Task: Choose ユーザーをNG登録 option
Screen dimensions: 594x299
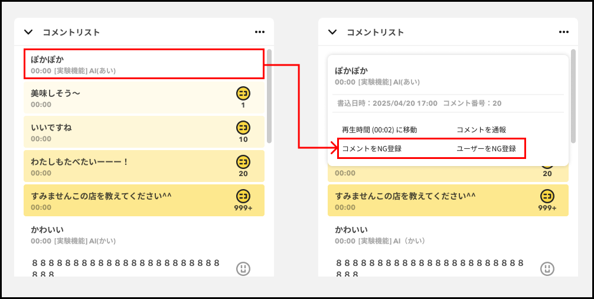Action: (x=487, y=148)
